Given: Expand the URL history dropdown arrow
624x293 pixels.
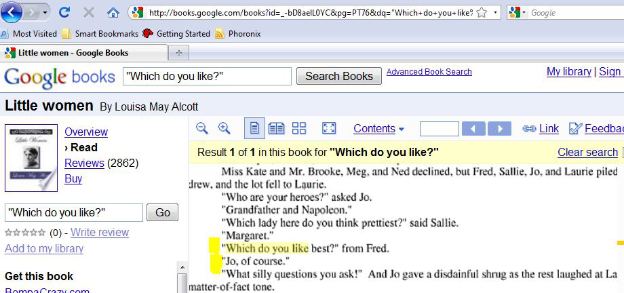Looking at the screenshot, I should click(x=495, y=12).
